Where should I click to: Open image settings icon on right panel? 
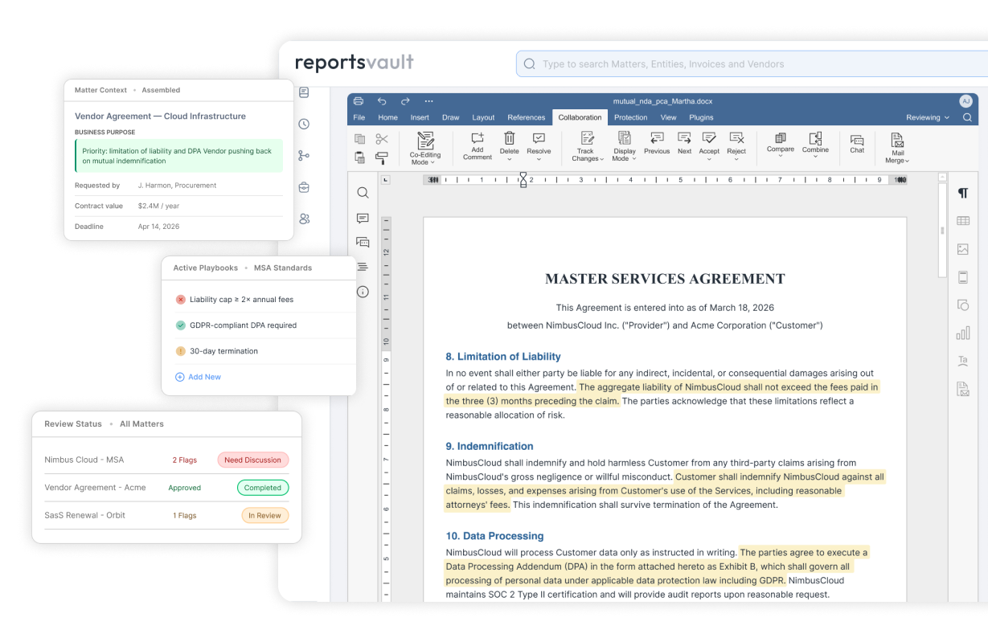[x=963, y=249]
